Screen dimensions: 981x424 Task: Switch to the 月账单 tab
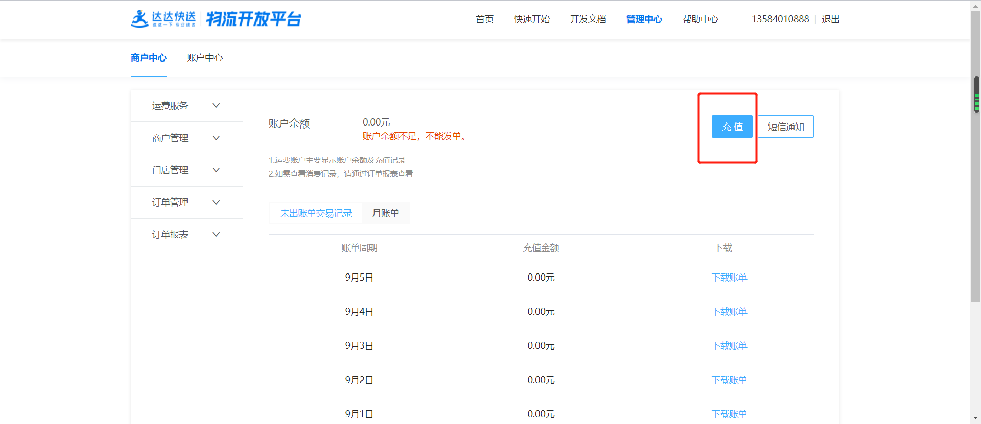(x=385, y=213)
